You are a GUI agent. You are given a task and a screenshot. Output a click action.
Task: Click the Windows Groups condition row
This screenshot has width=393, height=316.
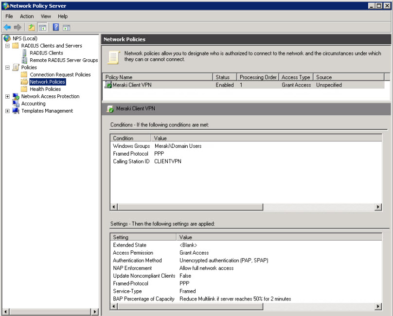point(246,146)
